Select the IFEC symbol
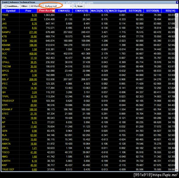 pos(5,84)
